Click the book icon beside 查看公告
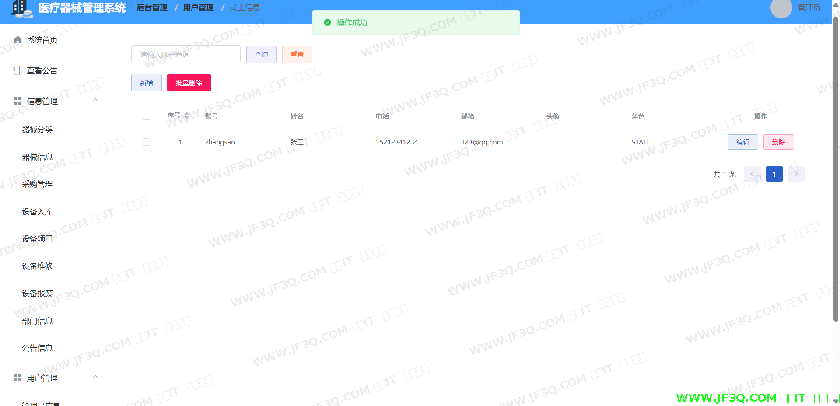The width and height of the screenshot is (840, 406). [17, 70]
